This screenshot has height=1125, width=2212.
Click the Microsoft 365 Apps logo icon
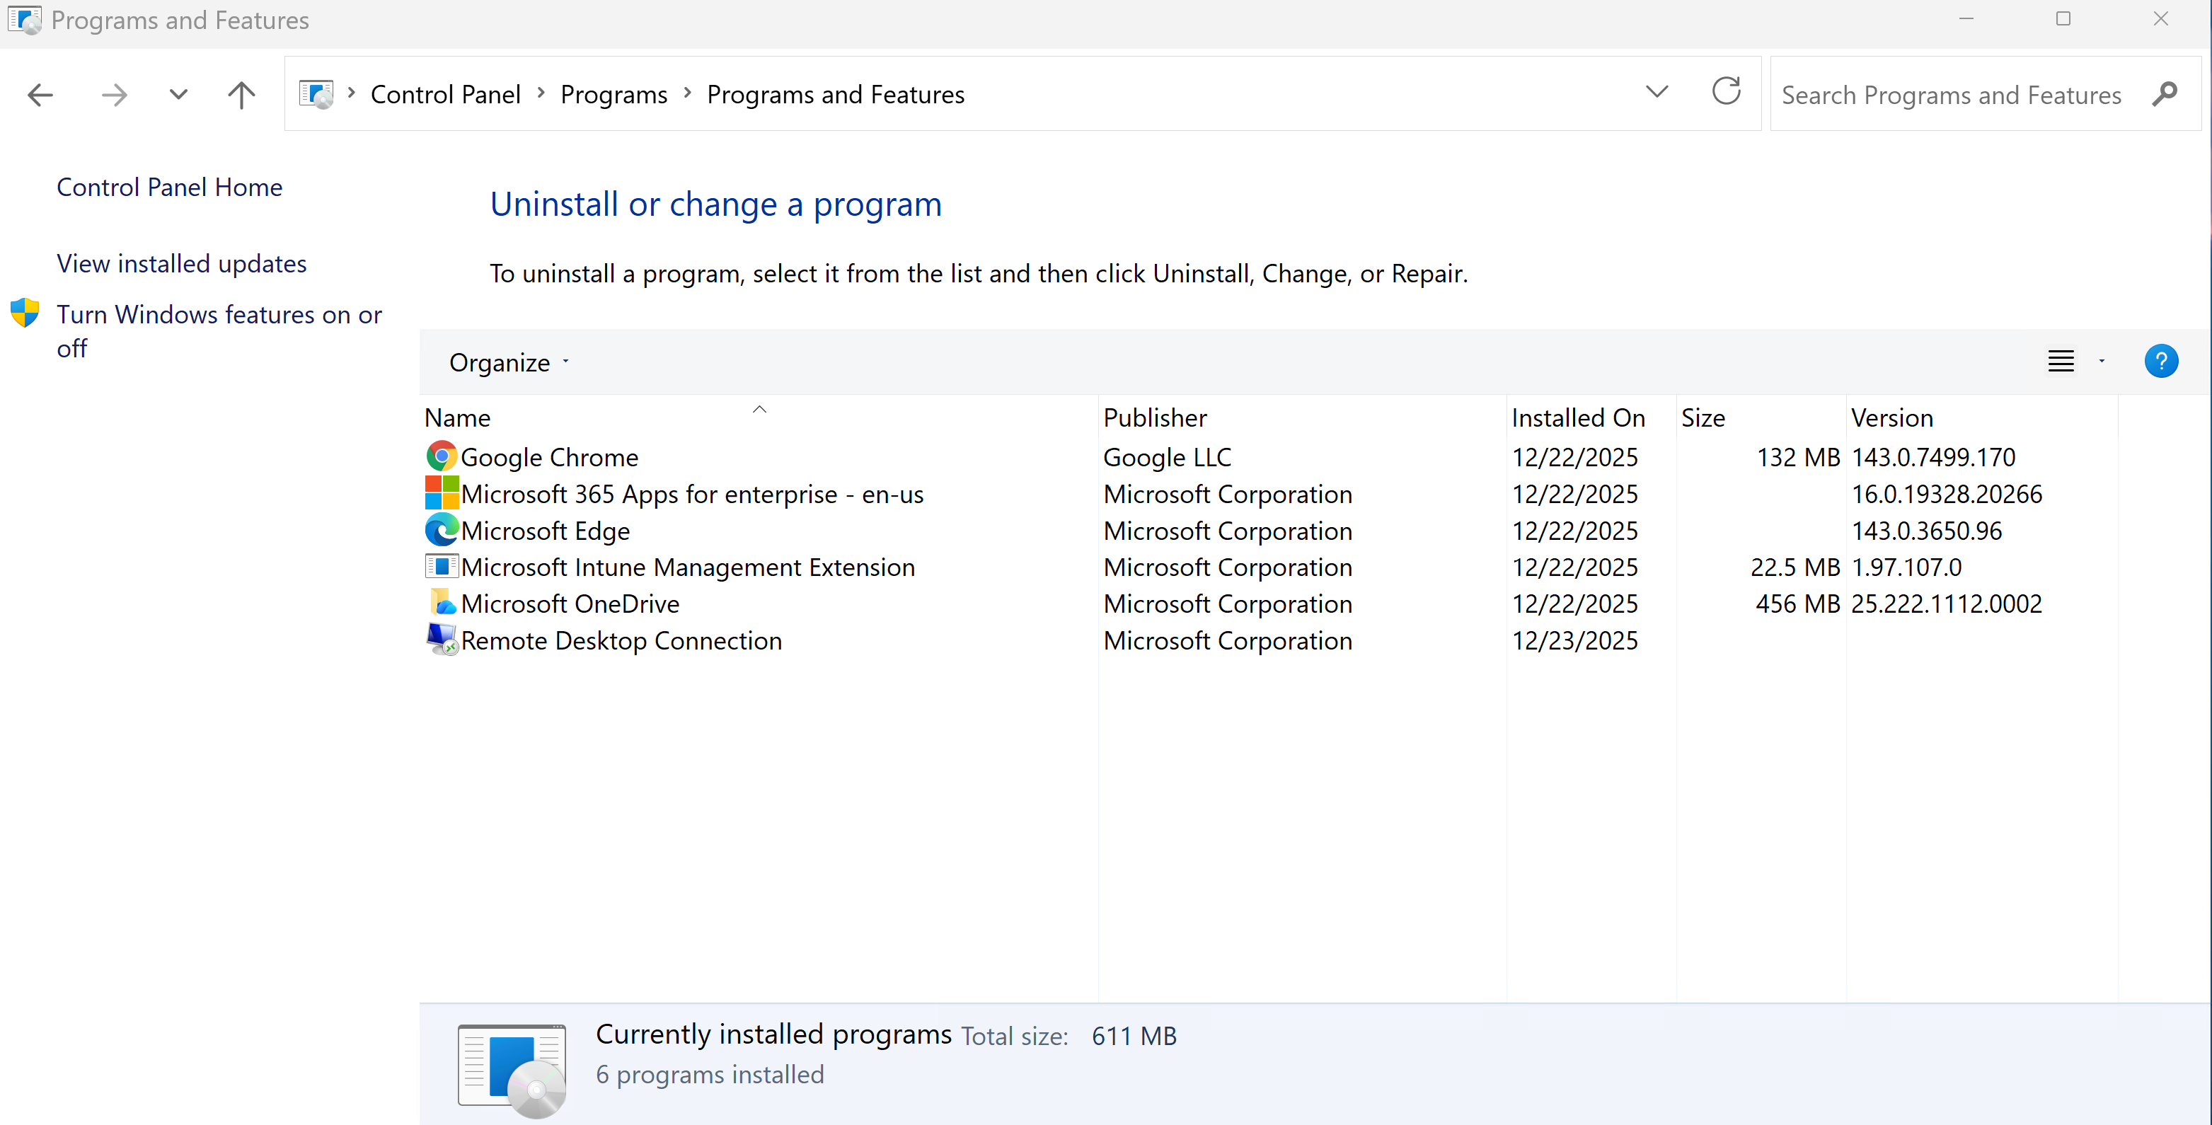442,494
